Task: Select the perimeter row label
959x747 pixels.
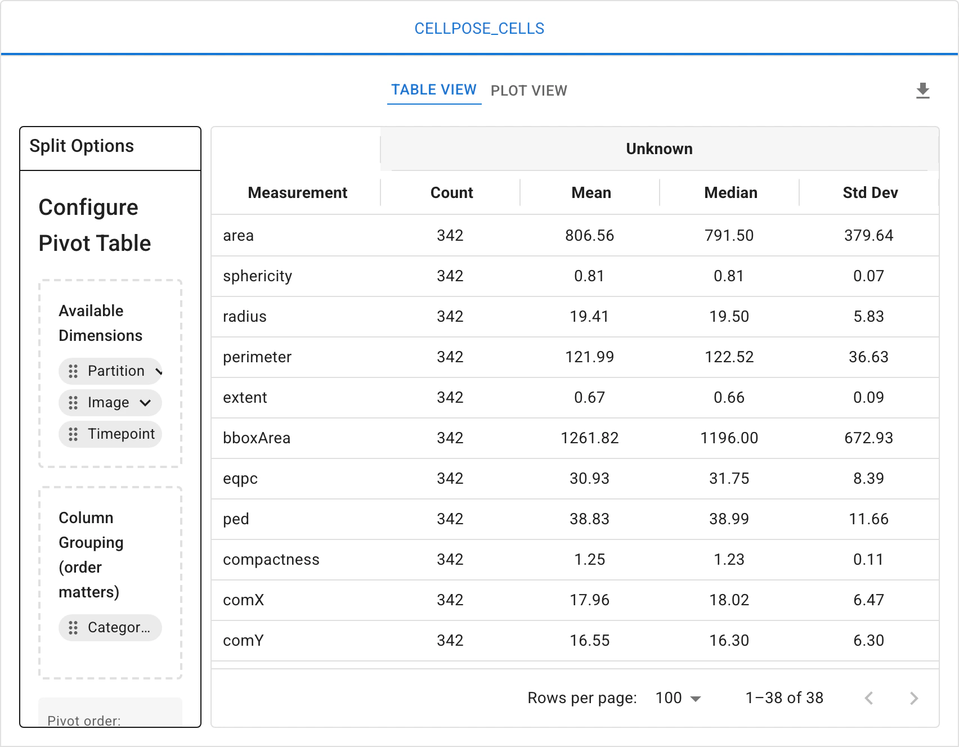Action: 257,357
